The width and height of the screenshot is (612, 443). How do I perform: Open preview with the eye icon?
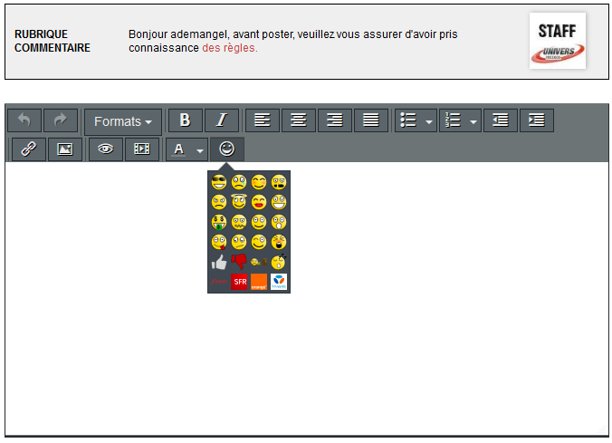pos(106,149)
